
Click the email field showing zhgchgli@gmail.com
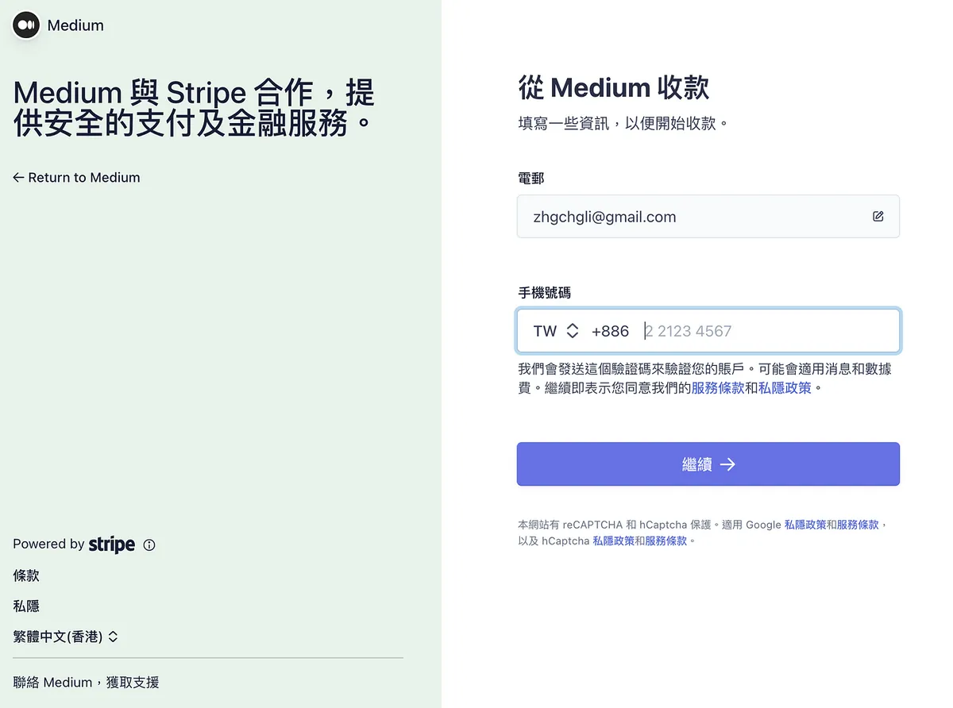(x=691, y=217)
